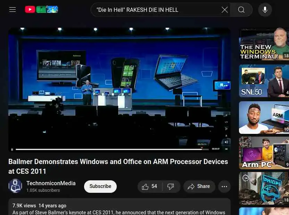Open the SNL50 recommended video
The height and width of the screenshot is (215, 289).
click(x=264, y=81)
